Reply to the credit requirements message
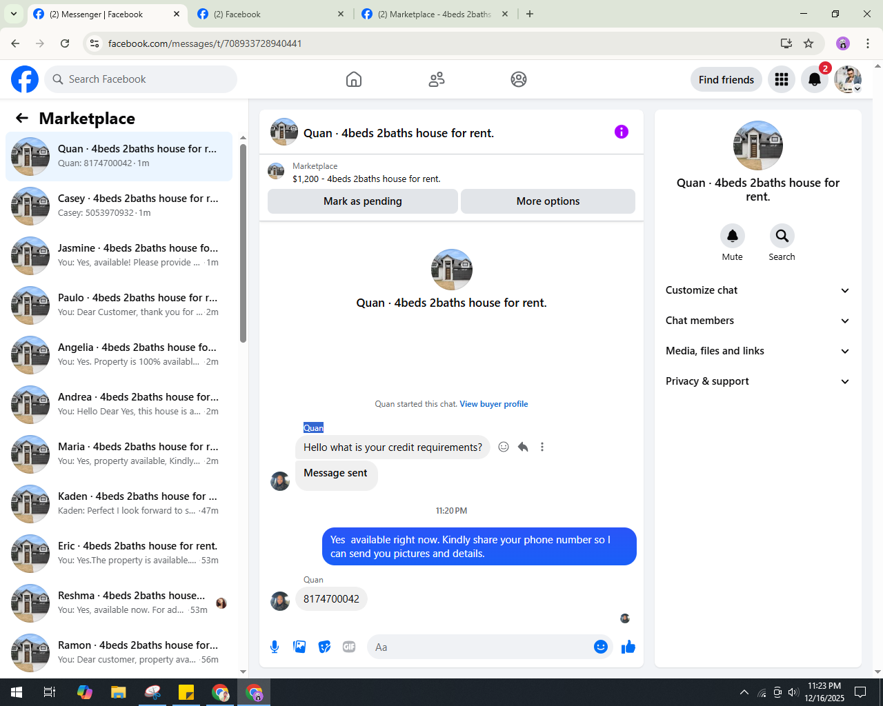Viewport: 883px width, 706px height. 523,447
